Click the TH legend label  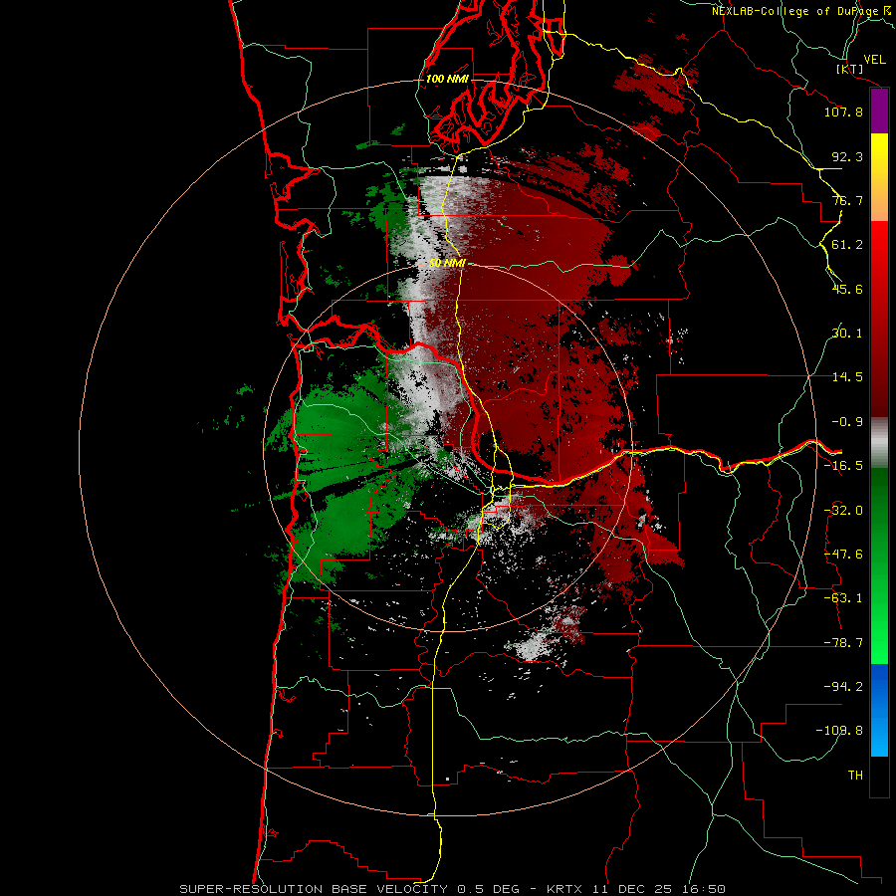point(855,776)
